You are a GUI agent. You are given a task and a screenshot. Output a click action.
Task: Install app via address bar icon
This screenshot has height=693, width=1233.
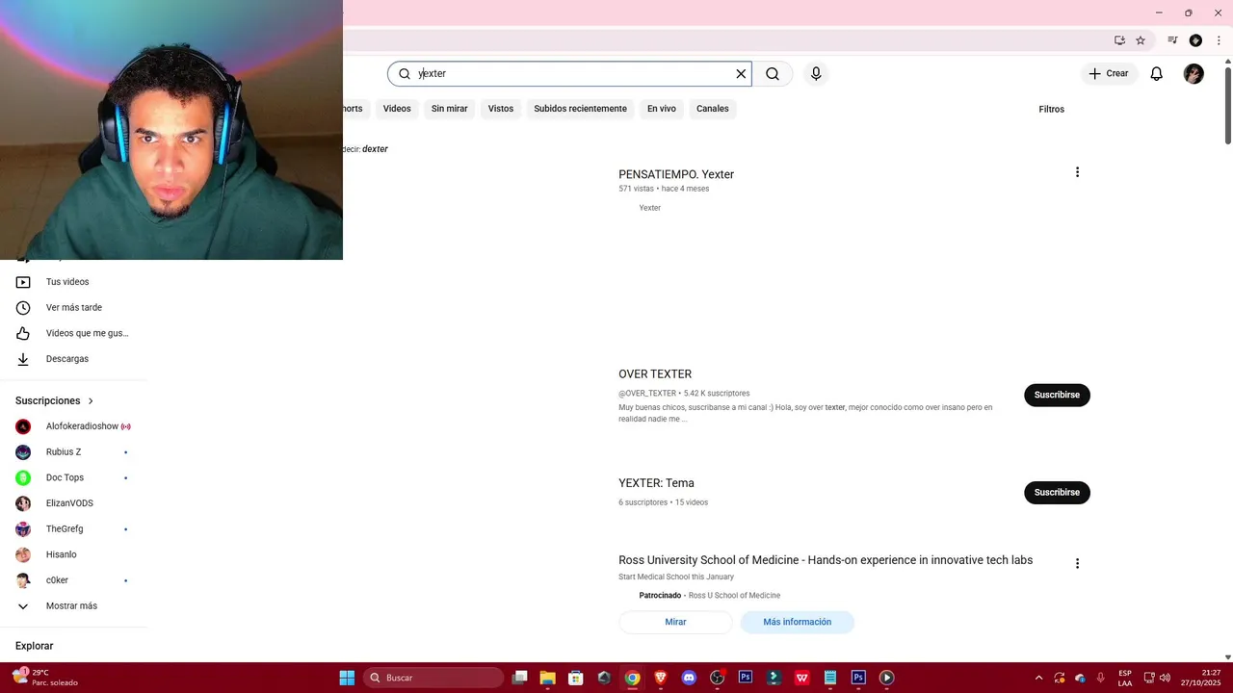coord(1119,40)
